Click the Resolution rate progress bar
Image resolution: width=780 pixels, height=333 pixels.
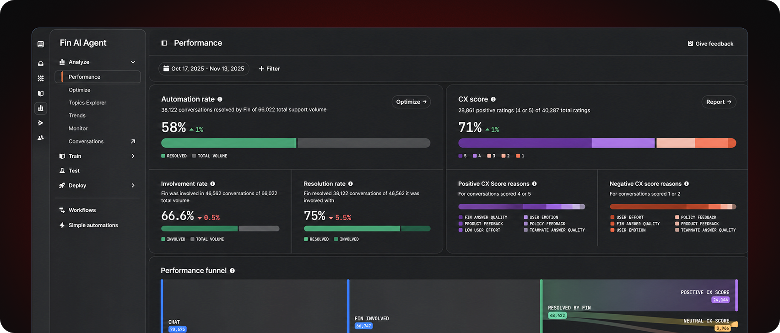pyautogui.click(x=367, y=228)
